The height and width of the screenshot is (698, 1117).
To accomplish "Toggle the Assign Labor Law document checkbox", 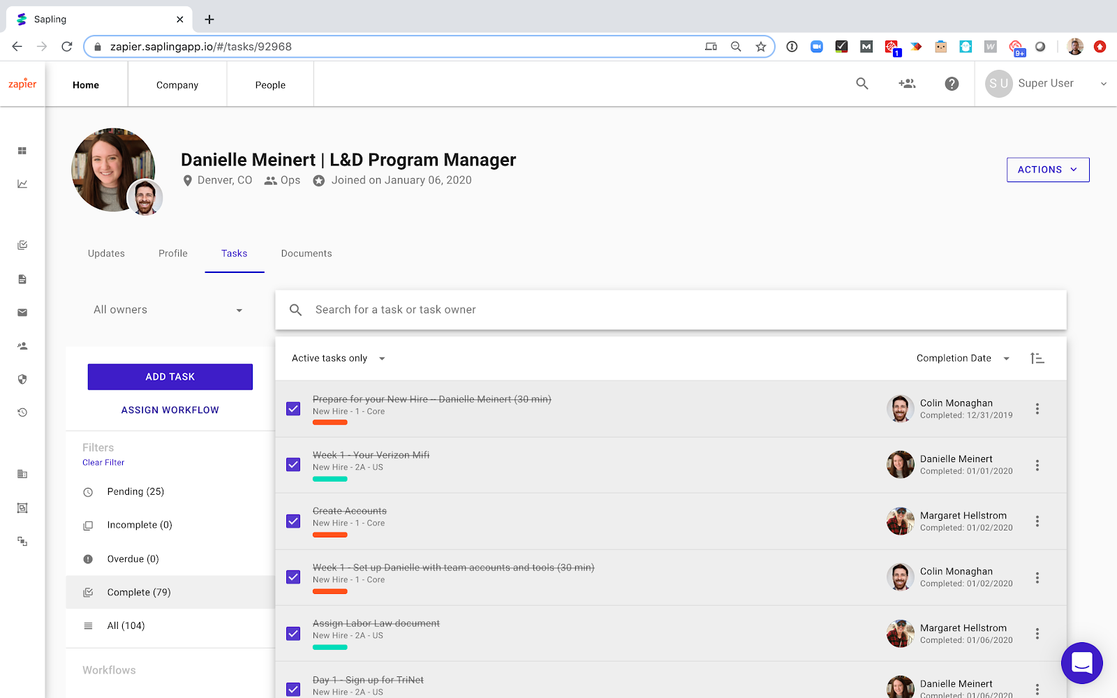I will pos(293,634).
